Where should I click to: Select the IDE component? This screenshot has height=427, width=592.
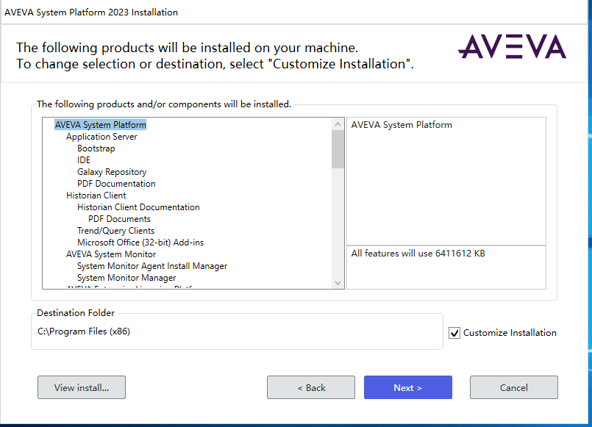[x=85, y=159]
